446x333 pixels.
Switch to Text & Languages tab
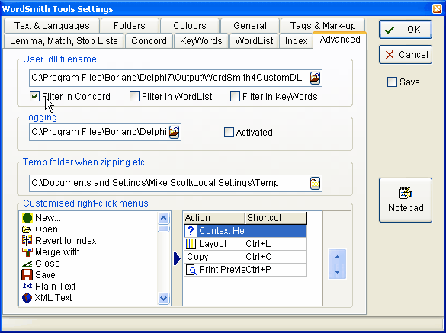(52, 26)
